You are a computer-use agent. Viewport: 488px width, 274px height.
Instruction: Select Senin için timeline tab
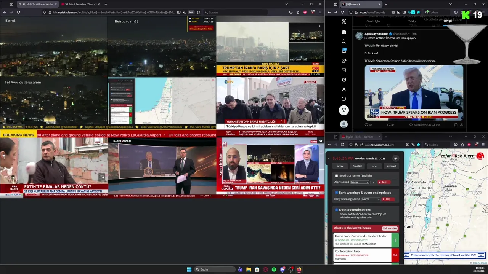pos(373,21)
